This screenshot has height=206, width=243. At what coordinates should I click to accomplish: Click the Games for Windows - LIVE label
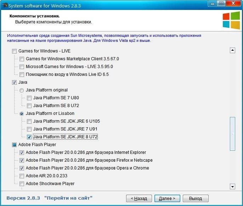coord(45,51)
